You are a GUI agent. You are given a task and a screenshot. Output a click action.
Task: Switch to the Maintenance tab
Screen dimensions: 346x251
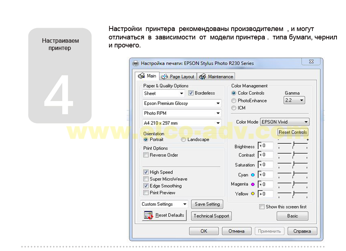216,77
